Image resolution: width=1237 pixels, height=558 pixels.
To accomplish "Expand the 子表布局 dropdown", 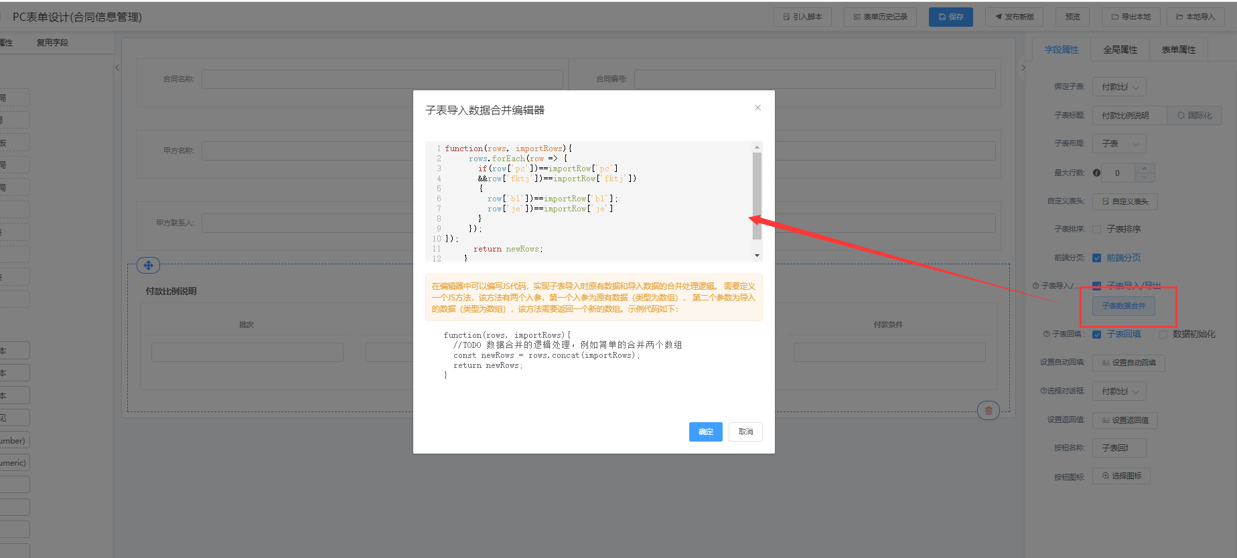I will coord(1119,144).
